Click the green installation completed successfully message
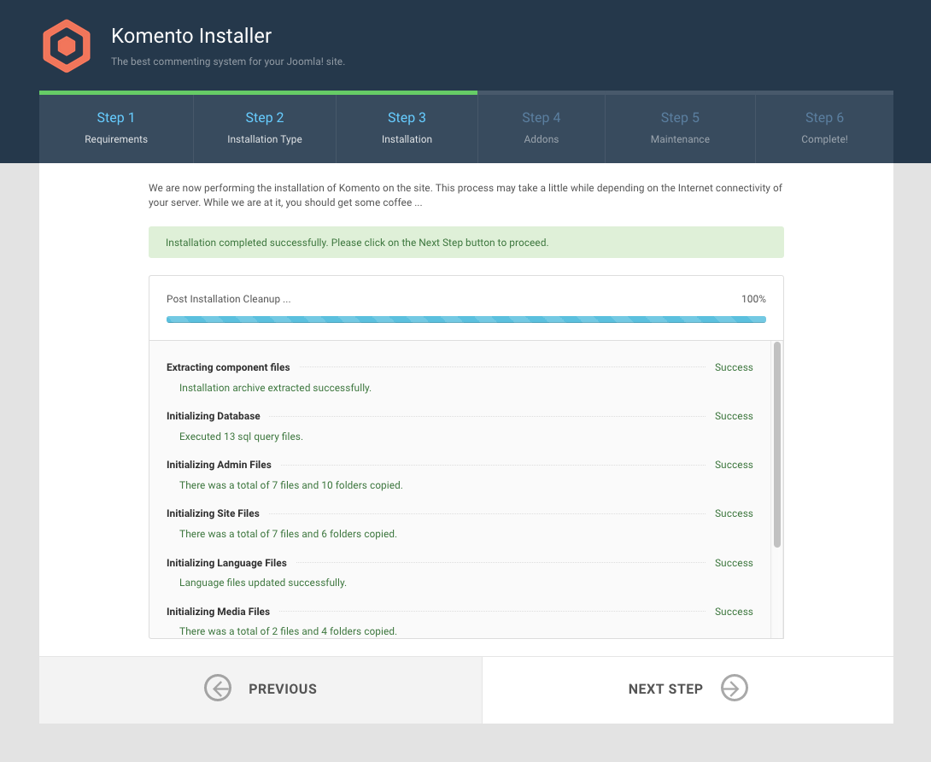 466,243
